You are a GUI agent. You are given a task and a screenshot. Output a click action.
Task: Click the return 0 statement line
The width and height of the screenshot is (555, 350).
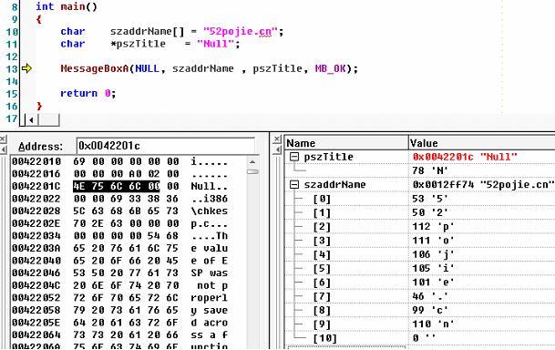pos(87,94)
